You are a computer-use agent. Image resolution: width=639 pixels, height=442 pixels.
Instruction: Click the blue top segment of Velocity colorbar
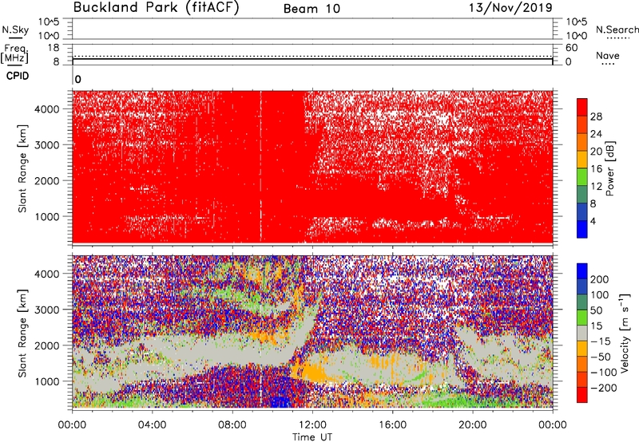[x=582, y=271]
